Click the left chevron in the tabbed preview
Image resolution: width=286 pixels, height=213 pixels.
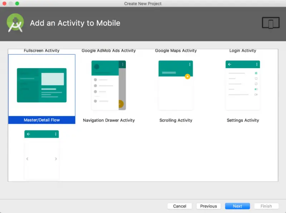[x=28, y=159]
